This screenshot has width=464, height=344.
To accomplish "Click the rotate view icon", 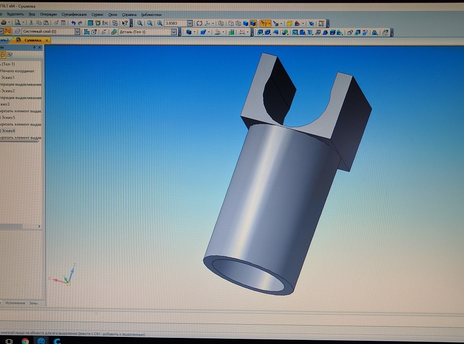I will pyautogui.click(x=199, y=23).
